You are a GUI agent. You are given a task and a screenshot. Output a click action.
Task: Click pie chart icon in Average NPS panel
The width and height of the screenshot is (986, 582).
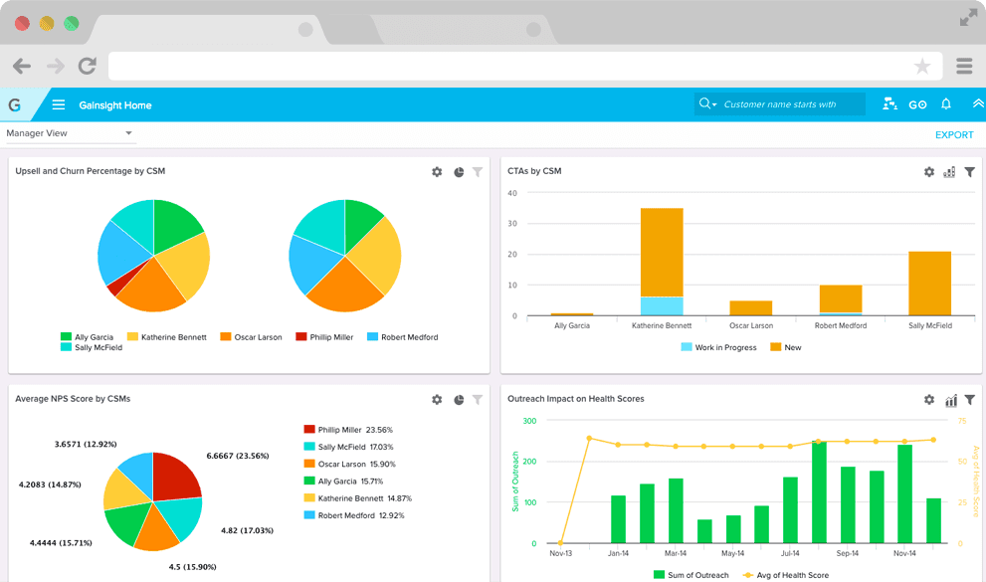click(459, 400)
